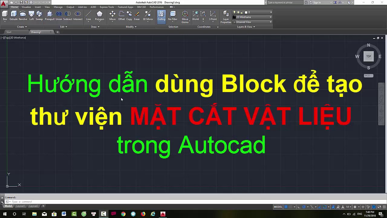Switch to the Visualize ribbon tab

pyautogui.click(x=26, y=7)
